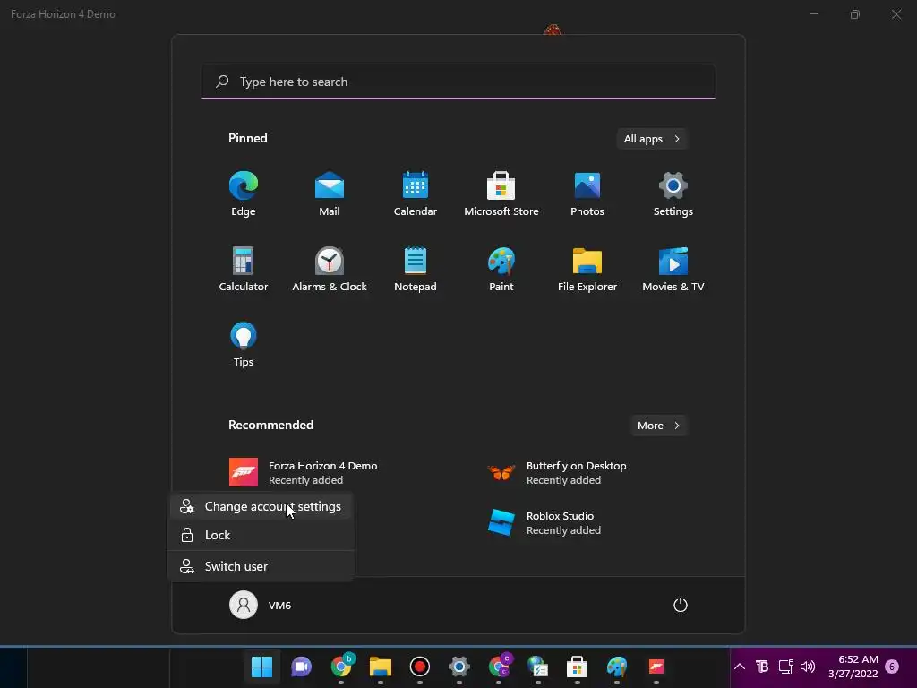Launch the Photos app

click(587, 193)
